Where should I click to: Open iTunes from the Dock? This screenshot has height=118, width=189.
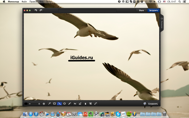[36, 114]
